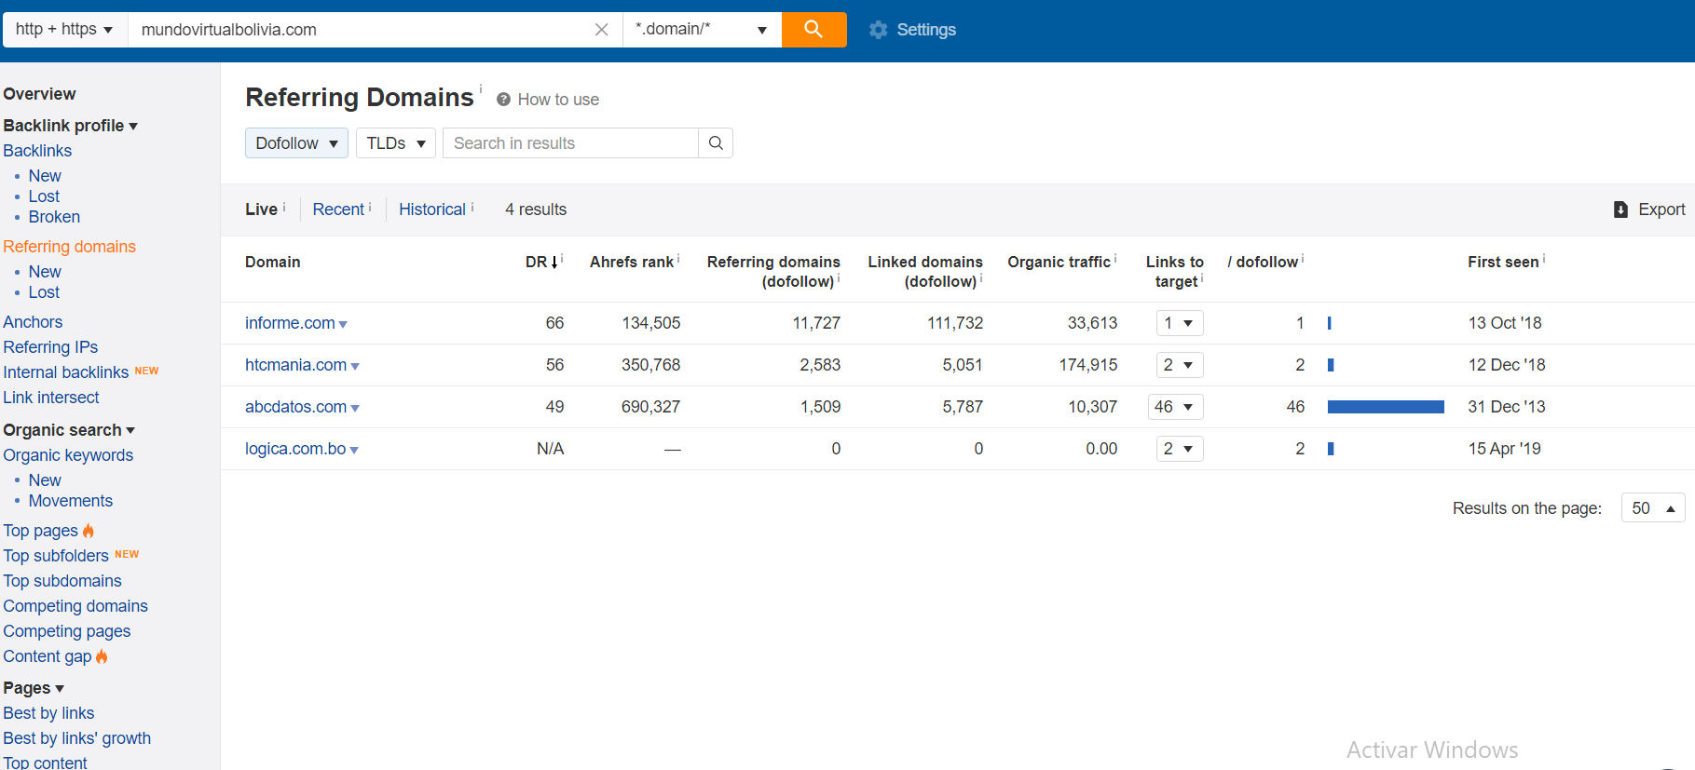Open the *.domain/* mode dropdown
This screenshot has width=1695, height=770.
(x=702, y=29)
